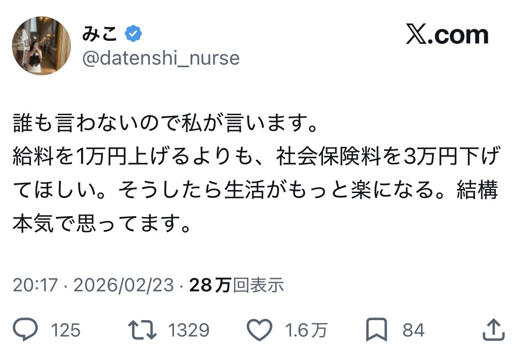
Task: Click the blue verified badge
Action: coord(133,34)
